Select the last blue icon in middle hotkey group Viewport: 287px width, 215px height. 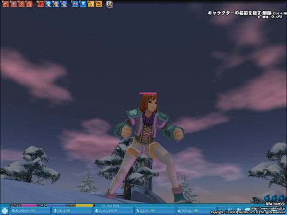coord(64,4)
